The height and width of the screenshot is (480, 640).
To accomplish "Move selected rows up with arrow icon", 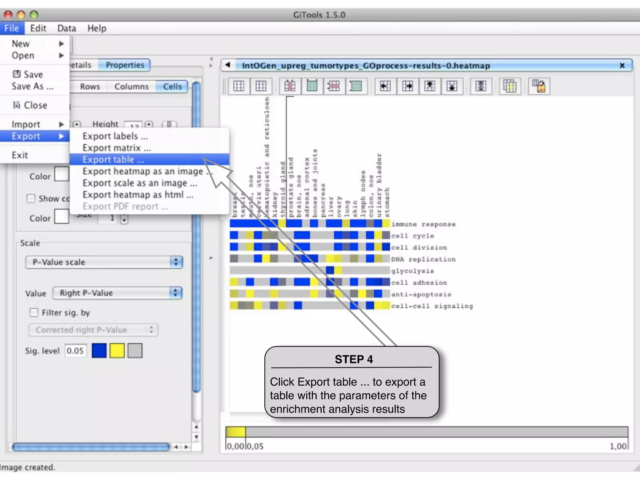I will coord(429,86).
